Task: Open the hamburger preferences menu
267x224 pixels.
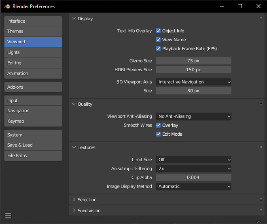Action: pyautogui.click(x=8, y=216)
